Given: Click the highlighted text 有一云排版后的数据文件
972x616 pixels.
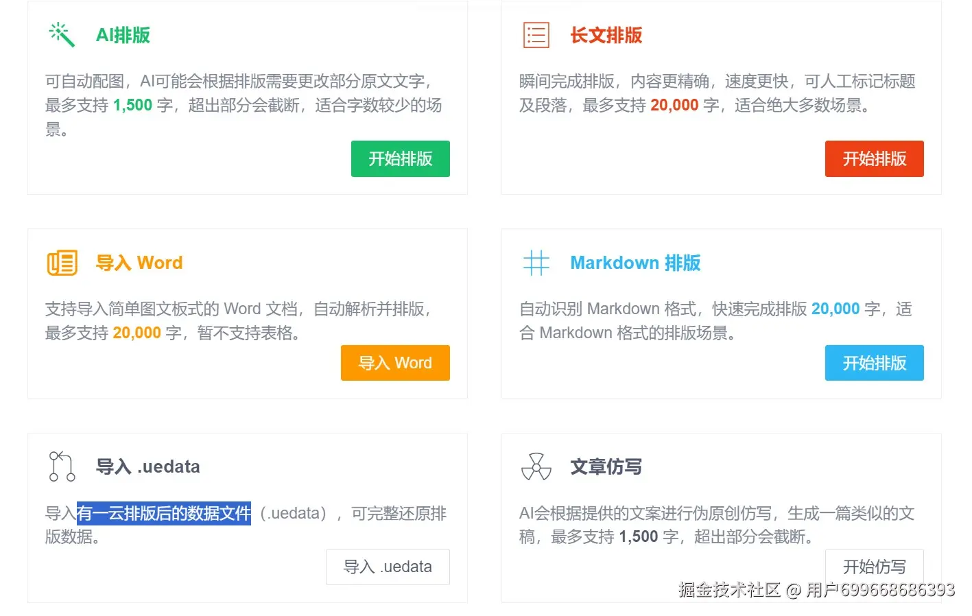Looking at the screenshot, I should pyautogui.click(x=164, y=513).
